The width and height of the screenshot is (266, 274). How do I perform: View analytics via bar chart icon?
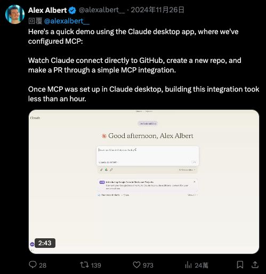coord(188,265)
